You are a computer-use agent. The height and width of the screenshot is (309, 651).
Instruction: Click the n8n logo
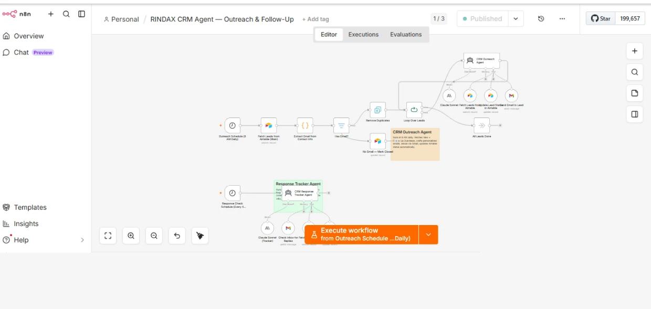click(17, 14)
